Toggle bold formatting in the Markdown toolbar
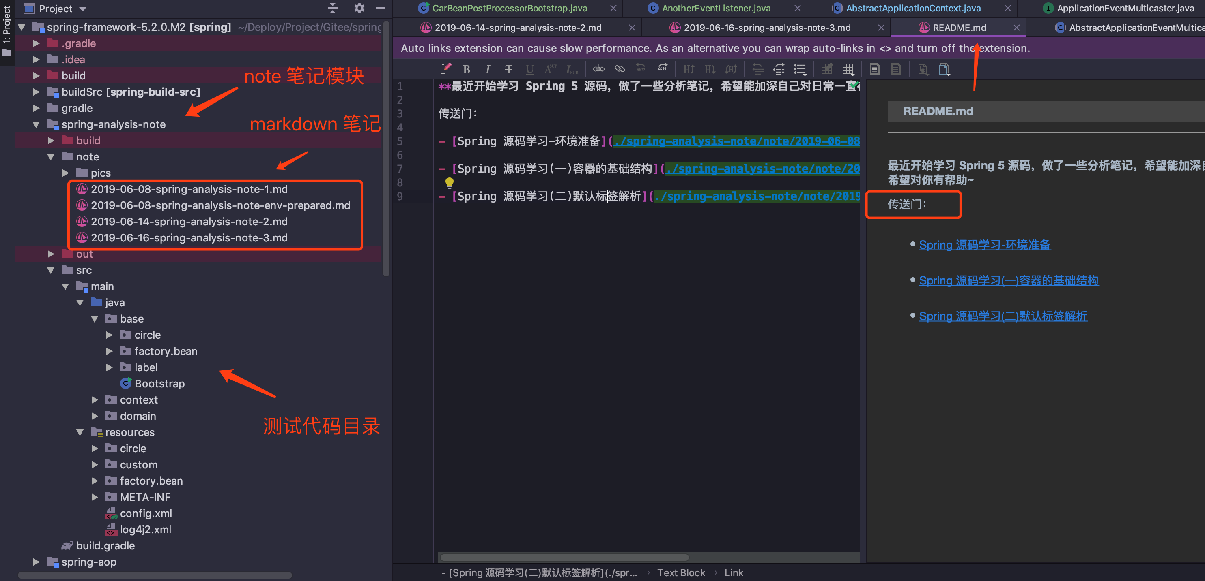 [466, 70]
